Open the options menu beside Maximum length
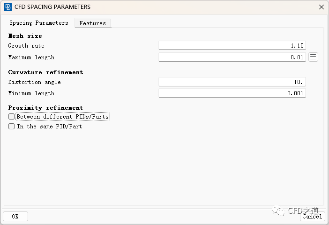The height and width of the screenshot is (225, 329). point(314,57)
